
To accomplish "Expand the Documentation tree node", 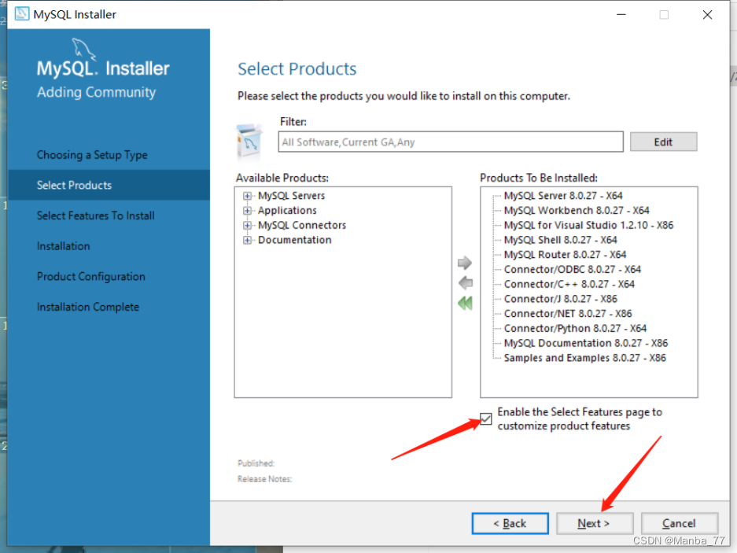I will click(247, 240).
